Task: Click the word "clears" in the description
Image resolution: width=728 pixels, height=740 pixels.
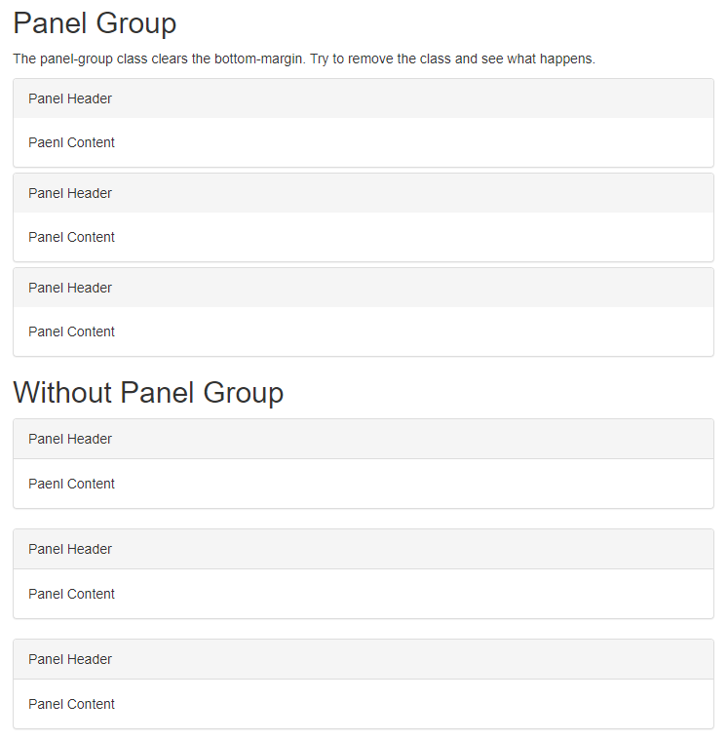Action: click(x=172, y=58)
